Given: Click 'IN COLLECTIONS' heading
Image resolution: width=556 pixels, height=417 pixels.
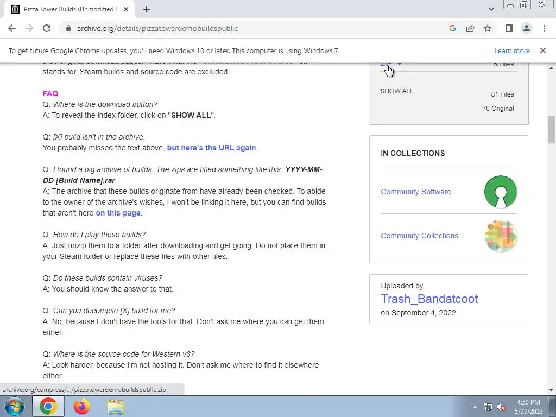Looking at the screenshot, I should pyautogui.click(x=413, y=153).
